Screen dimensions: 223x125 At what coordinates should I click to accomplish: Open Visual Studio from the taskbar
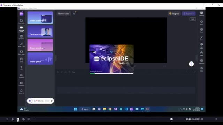[x=115, y=109]
